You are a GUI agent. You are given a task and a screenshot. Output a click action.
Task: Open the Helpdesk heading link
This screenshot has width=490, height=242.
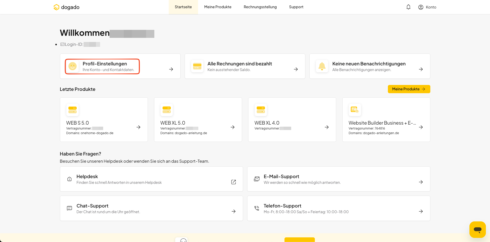[87, 176]
